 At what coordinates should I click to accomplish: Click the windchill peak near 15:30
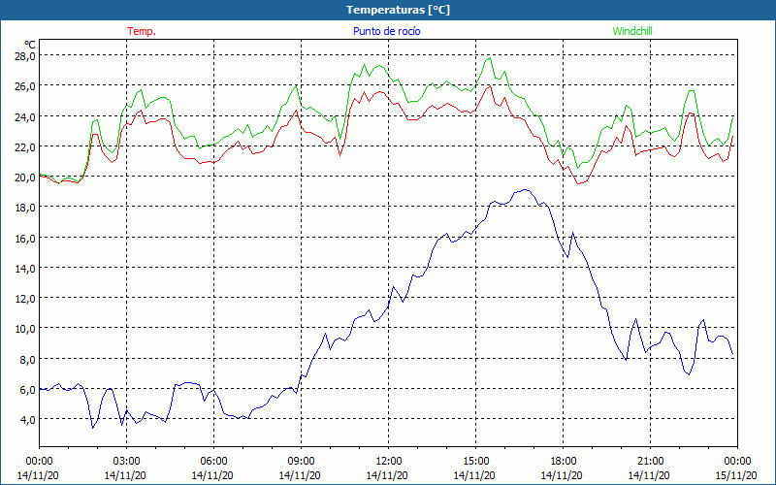click(490, 58)
